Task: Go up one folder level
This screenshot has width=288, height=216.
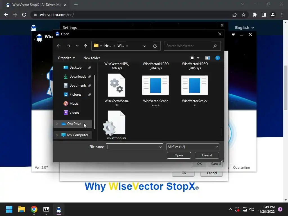Action: click(85, 46)
